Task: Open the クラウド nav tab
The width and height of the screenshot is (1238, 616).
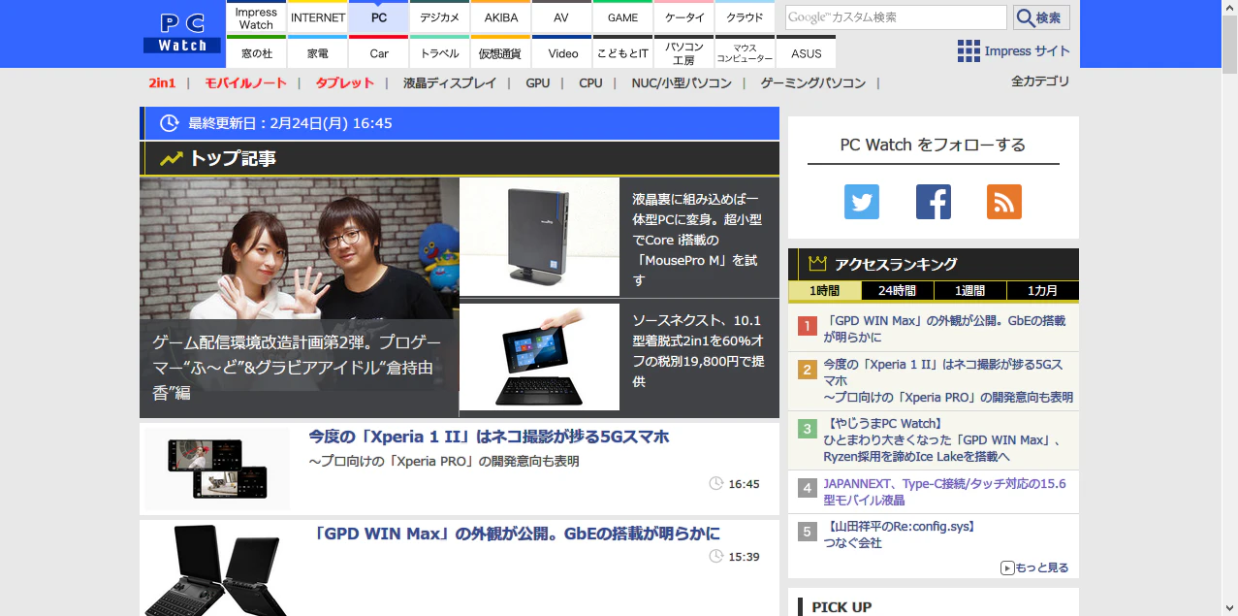Action: pos(745,16)
